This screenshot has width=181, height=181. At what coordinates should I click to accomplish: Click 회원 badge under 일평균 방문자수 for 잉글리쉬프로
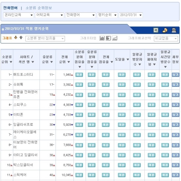[x=137, y=125]
